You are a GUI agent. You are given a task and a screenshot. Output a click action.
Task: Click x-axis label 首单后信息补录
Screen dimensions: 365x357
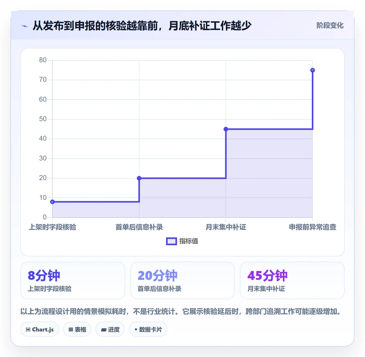coord(139,227)
